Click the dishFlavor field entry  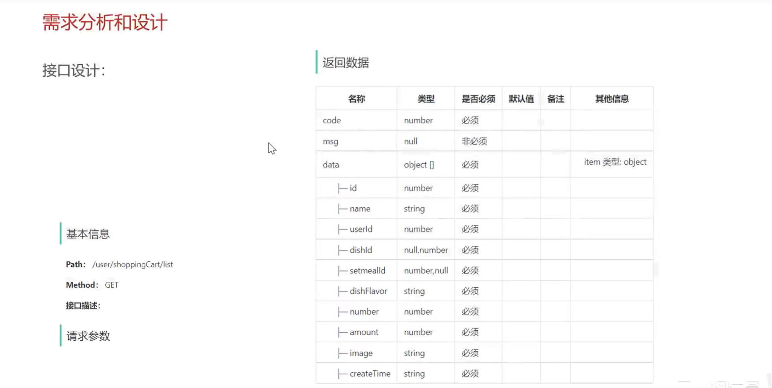click(x=368, y=291)
